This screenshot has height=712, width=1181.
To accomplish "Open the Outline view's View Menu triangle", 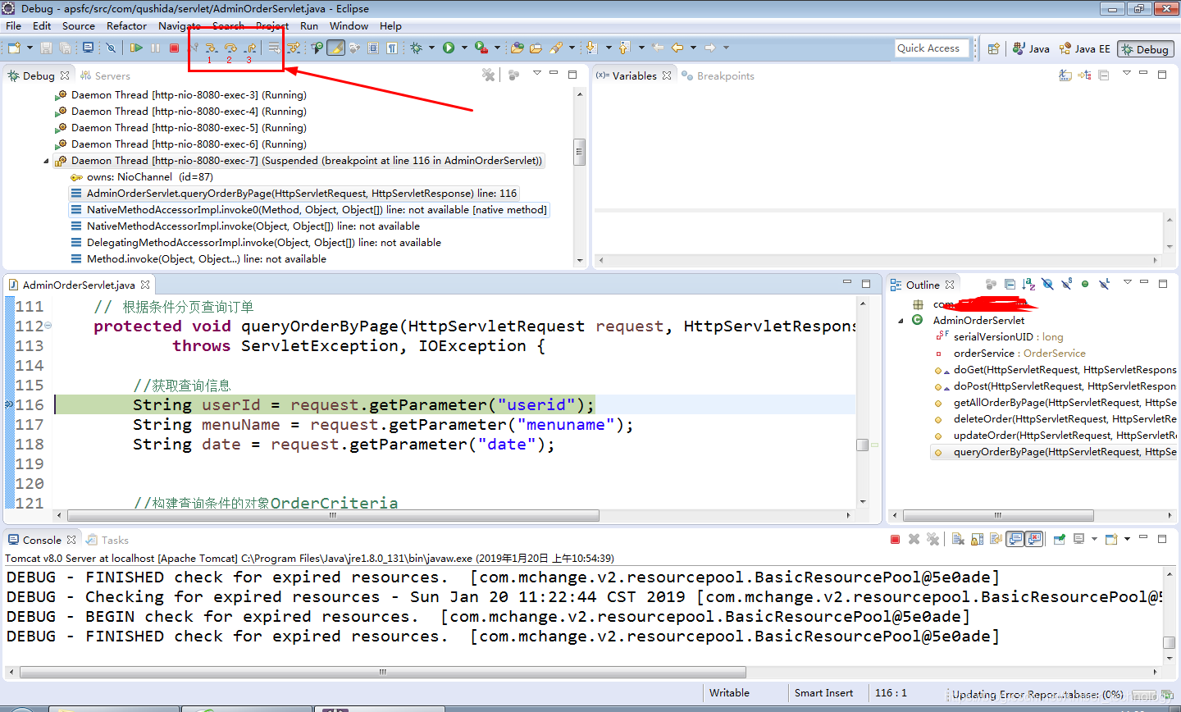I will 1128,282.
